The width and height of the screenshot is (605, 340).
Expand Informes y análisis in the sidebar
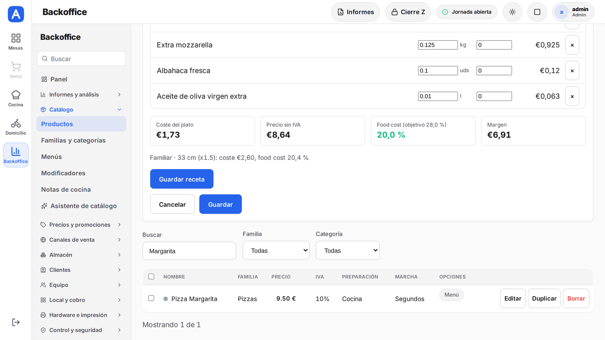81,94
